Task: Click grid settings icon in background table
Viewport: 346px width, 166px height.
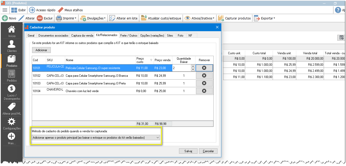Action: coord(341,38)
